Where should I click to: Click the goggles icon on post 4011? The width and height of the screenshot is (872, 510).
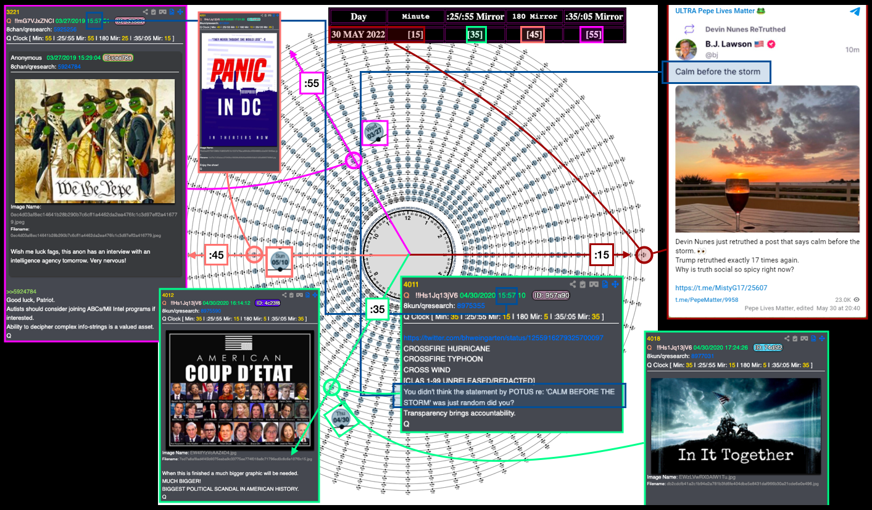click(x=594, y=284)
